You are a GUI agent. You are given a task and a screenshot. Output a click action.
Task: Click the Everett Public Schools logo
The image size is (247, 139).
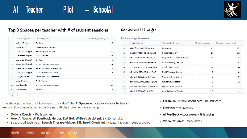point(232,10)
